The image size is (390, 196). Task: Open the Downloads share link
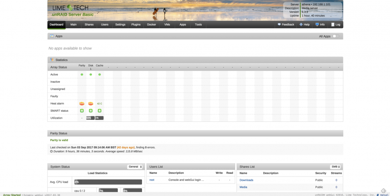coord(246,180)
